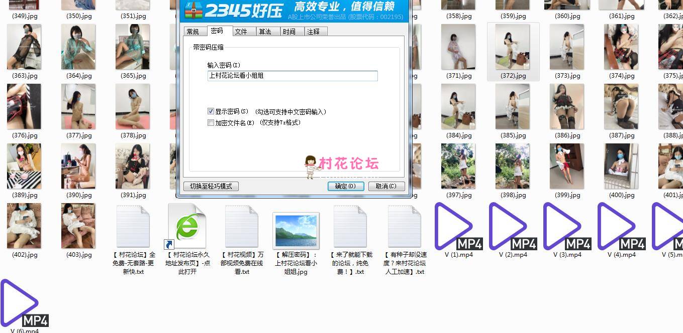Open the V (1).mp4 video file

458,227
